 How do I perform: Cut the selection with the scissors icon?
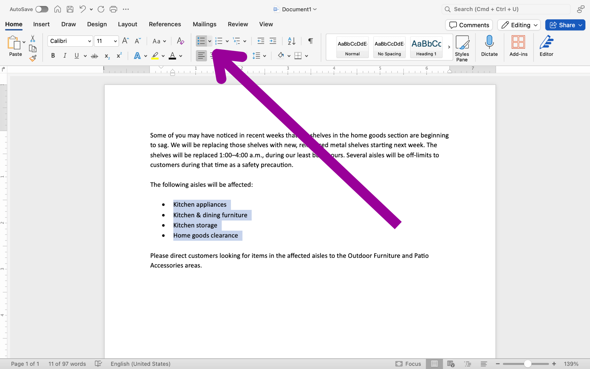[x=33, y=39]
